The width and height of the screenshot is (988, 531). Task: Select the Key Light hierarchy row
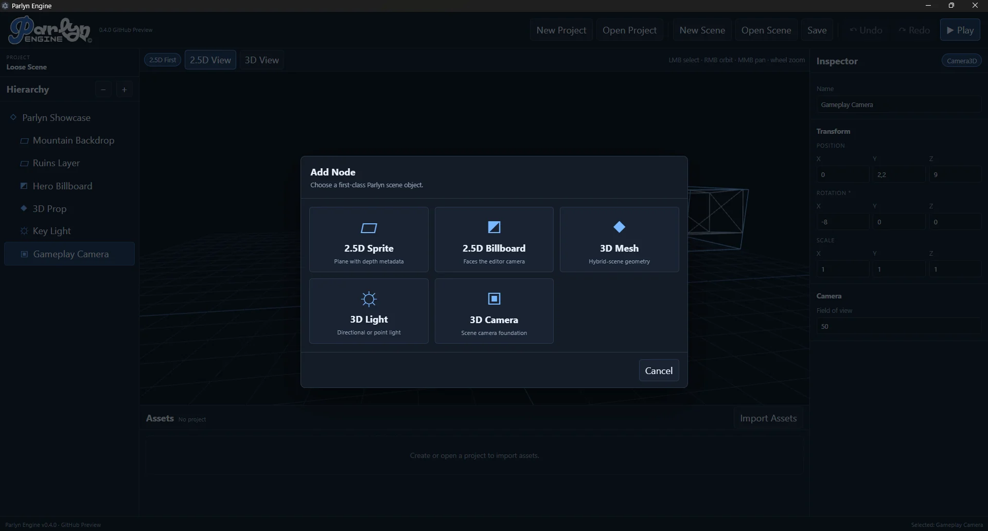(69, 231)
